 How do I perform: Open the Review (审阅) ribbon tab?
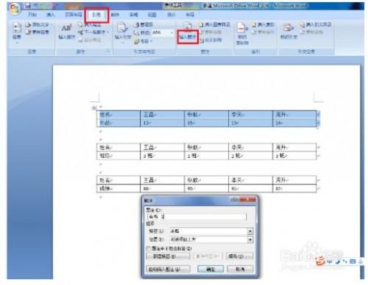[134, 15]
